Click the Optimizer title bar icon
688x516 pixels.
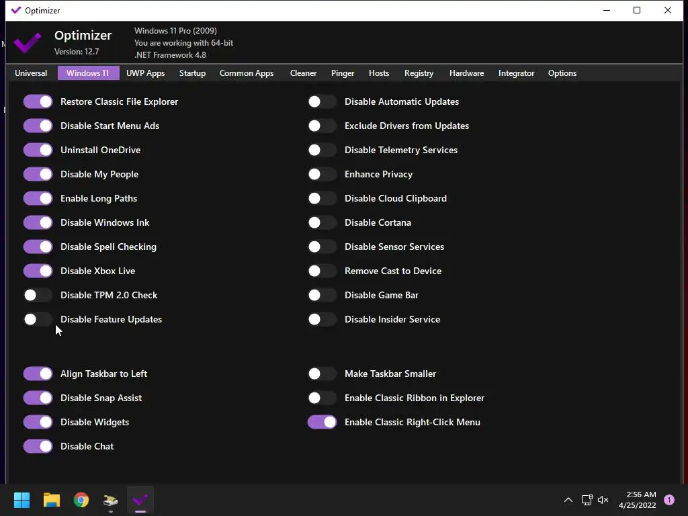click(16, 10)
